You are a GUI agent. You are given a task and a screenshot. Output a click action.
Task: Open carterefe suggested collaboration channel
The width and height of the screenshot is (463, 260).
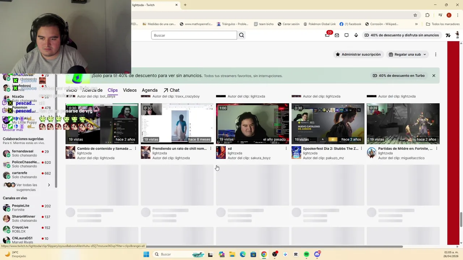point(27,175)
